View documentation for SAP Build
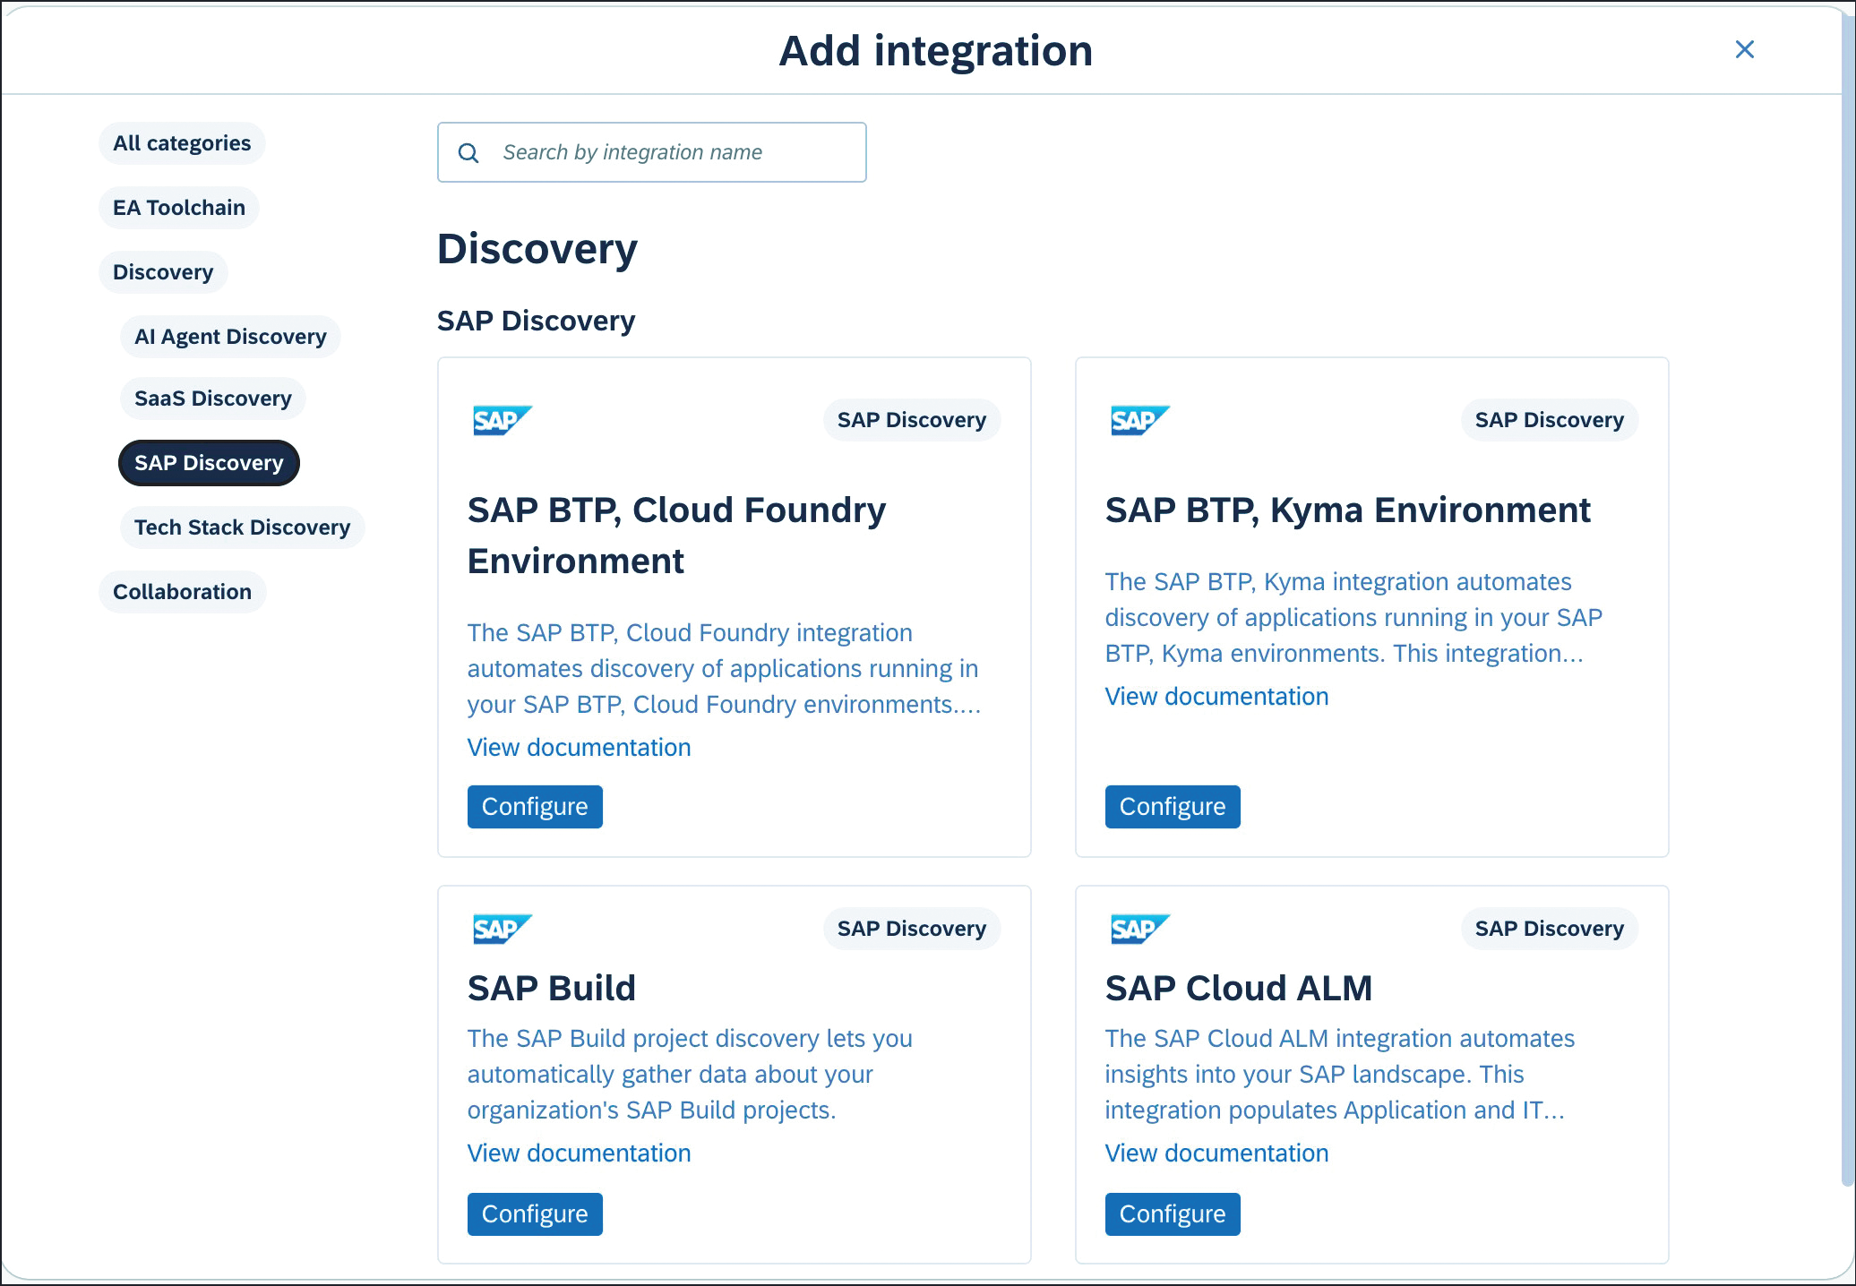Screen dimensions: 1856x1286 [x=580, y=1153]
